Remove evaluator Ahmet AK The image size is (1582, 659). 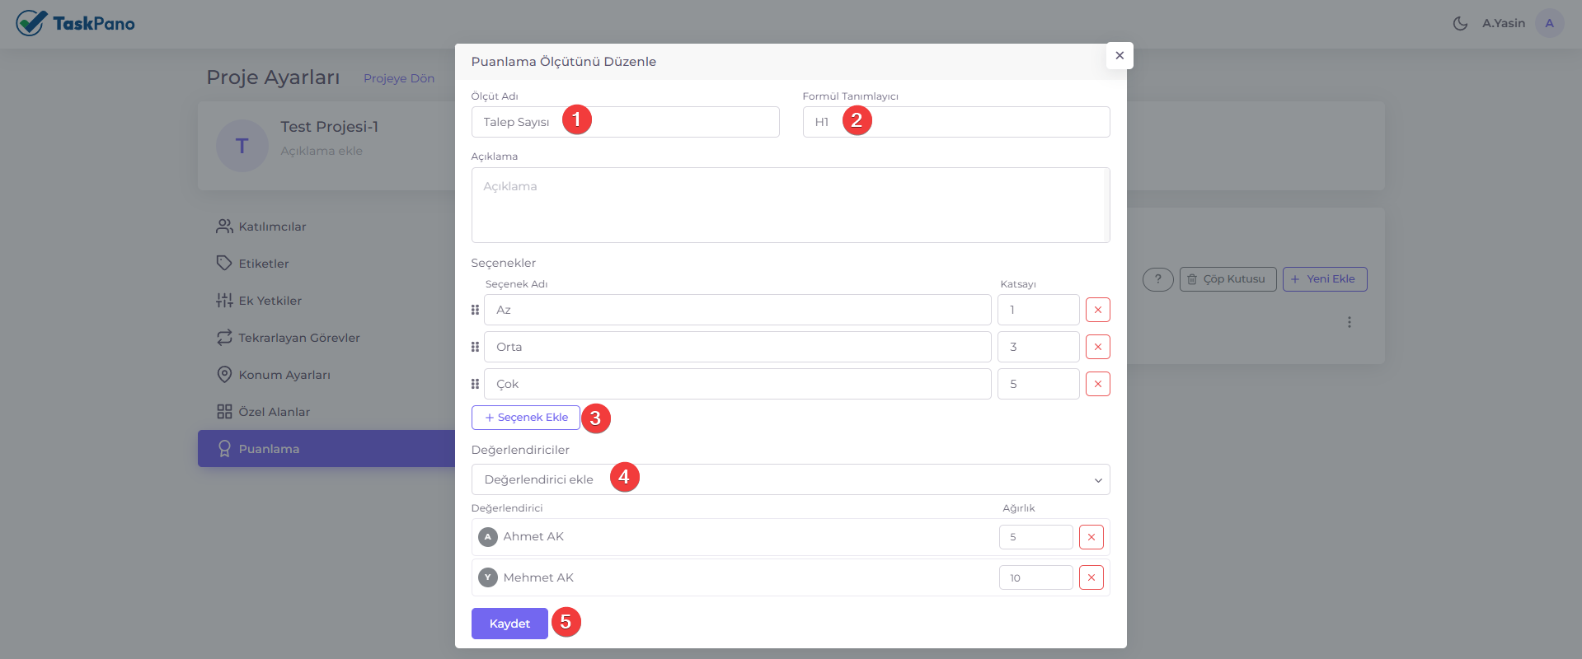coord(1091,537)
